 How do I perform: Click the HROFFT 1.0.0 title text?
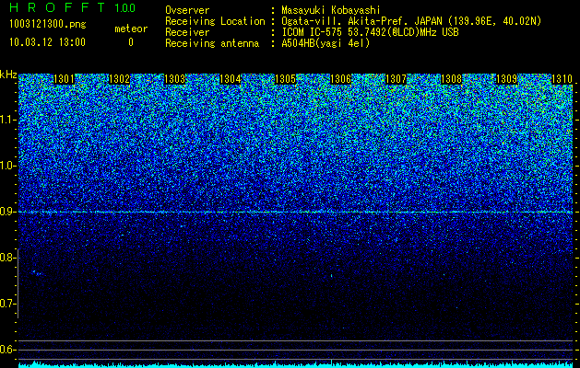[72, 7]
